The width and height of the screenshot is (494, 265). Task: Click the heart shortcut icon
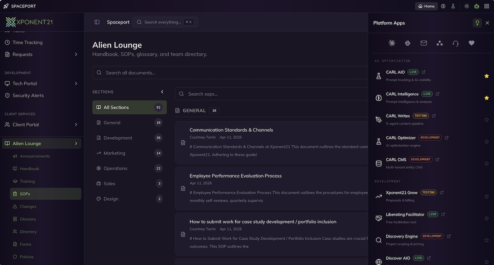pyautogui.click(x=471, y=43)
